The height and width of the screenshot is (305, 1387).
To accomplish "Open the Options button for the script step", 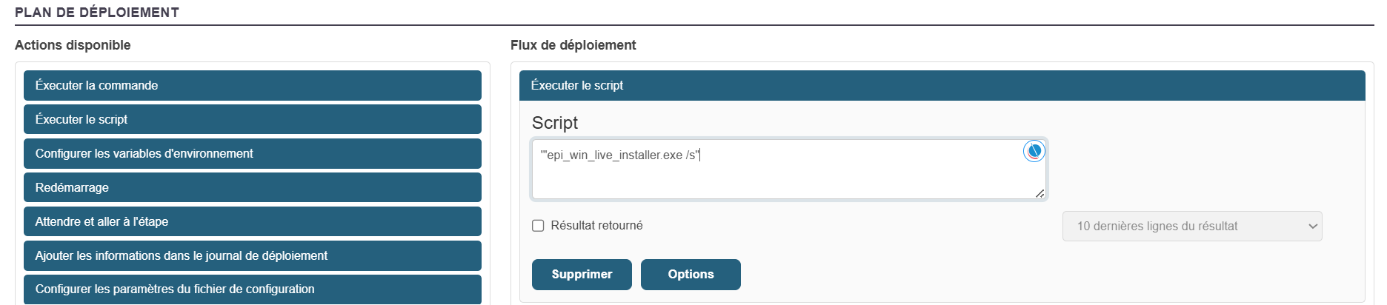I will point(690,275).
